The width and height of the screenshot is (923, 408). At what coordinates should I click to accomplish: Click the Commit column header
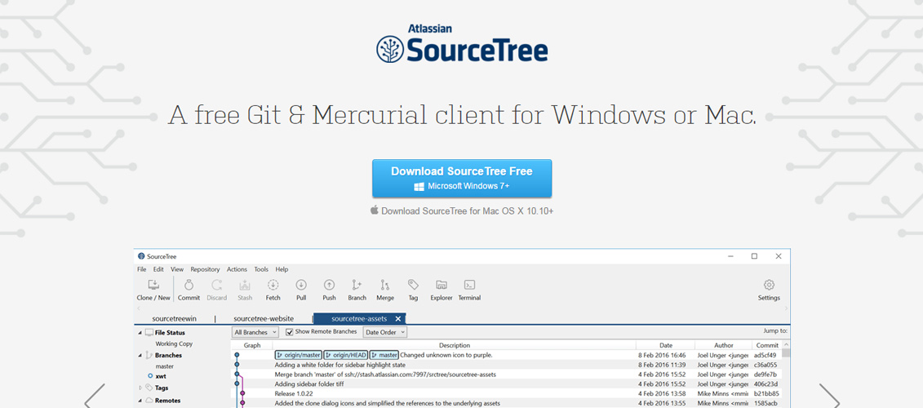pos(767,346)
